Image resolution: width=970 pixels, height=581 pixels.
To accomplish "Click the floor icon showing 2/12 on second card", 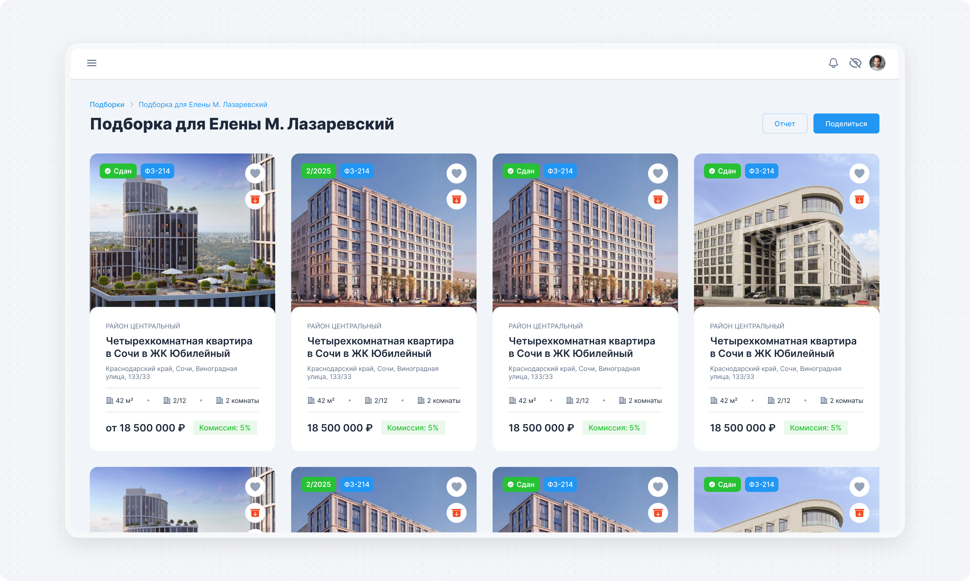I will click(368, 400).
